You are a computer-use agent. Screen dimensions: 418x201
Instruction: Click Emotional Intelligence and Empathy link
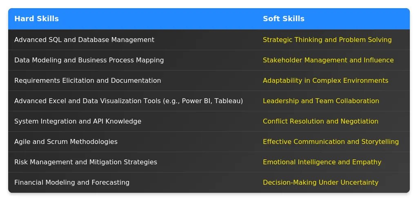[x=322, y=162]
